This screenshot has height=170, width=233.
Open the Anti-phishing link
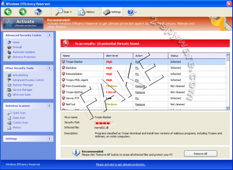tap(20, 75)
